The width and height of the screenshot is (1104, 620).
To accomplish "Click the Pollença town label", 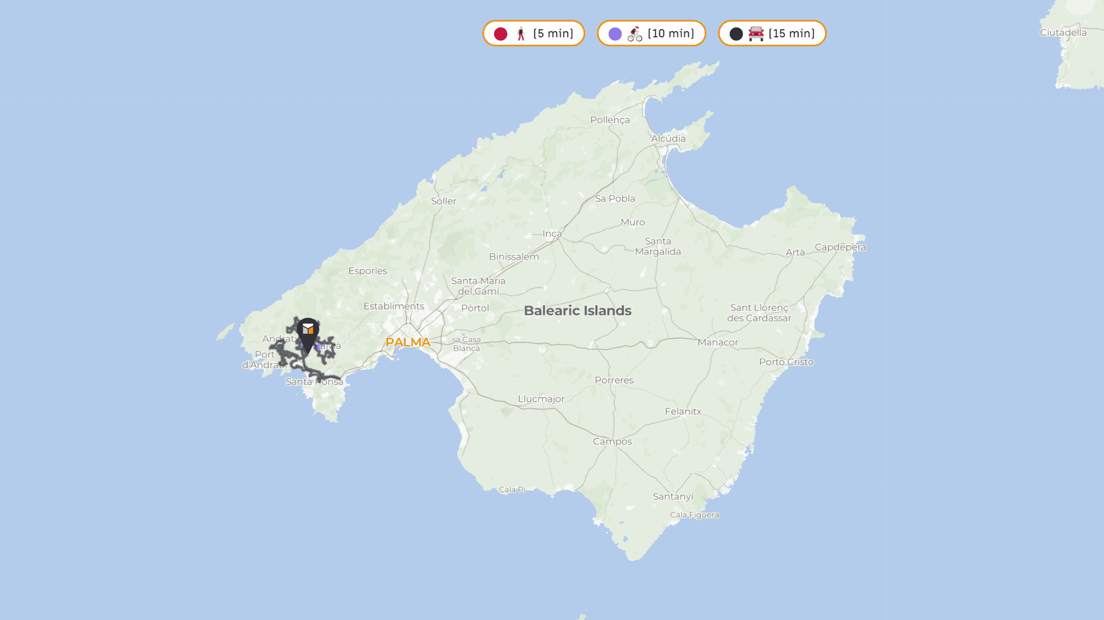I will pyautogui.click(x=610, y=120).
